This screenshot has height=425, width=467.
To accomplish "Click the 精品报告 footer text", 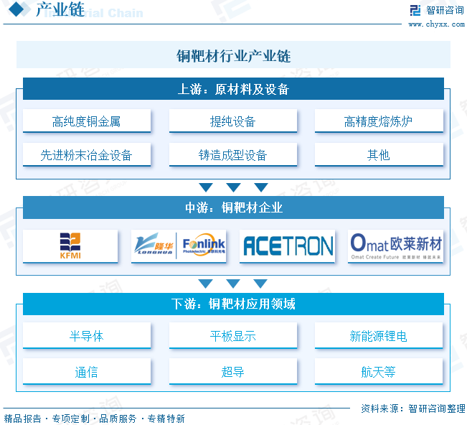I will pyautogui.click(x=22, y=419).
